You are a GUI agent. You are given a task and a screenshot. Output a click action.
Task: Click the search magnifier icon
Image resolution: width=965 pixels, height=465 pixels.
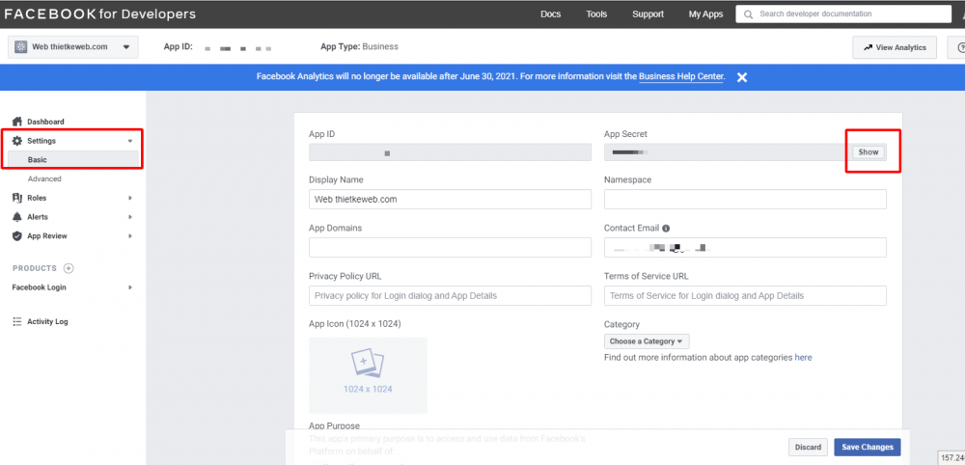coord(749,14)
